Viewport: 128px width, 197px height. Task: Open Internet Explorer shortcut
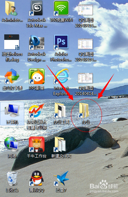click(61, 76)
